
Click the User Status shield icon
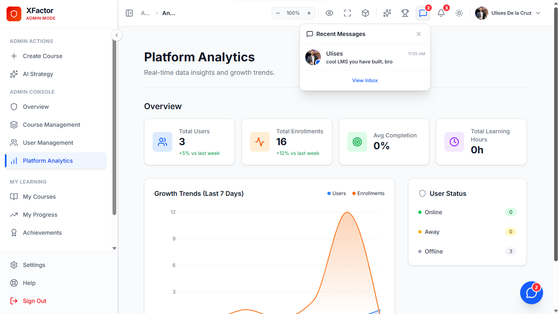pyautogui.click(x=422, y=193)
